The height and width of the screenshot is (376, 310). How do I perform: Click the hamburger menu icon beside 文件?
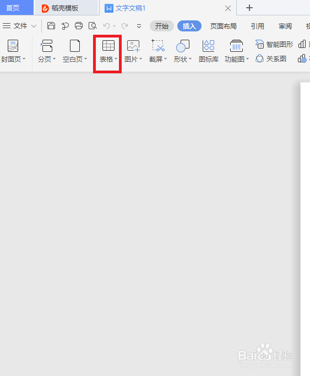pos(7,26)
